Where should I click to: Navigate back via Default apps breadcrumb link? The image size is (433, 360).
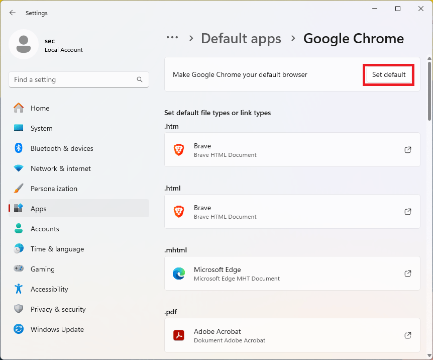click(x=241, y=38)
